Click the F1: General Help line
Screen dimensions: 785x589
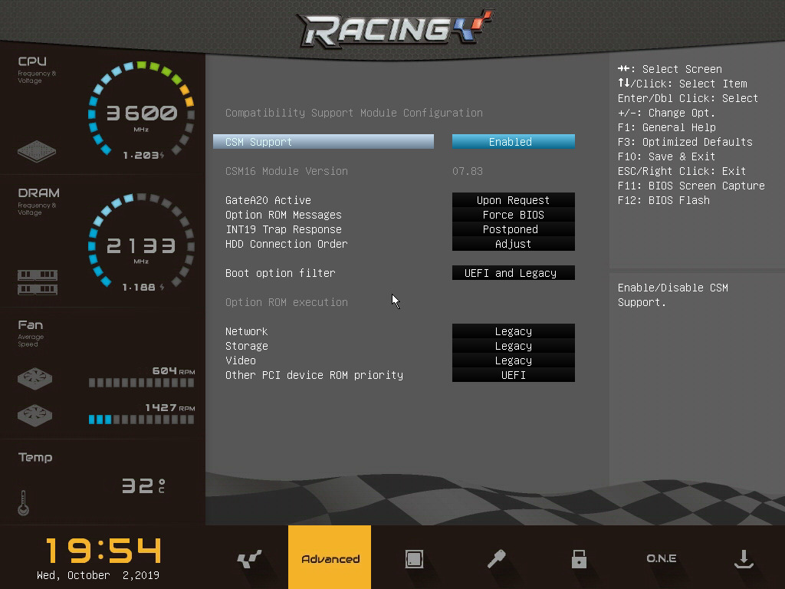(667, 128)
